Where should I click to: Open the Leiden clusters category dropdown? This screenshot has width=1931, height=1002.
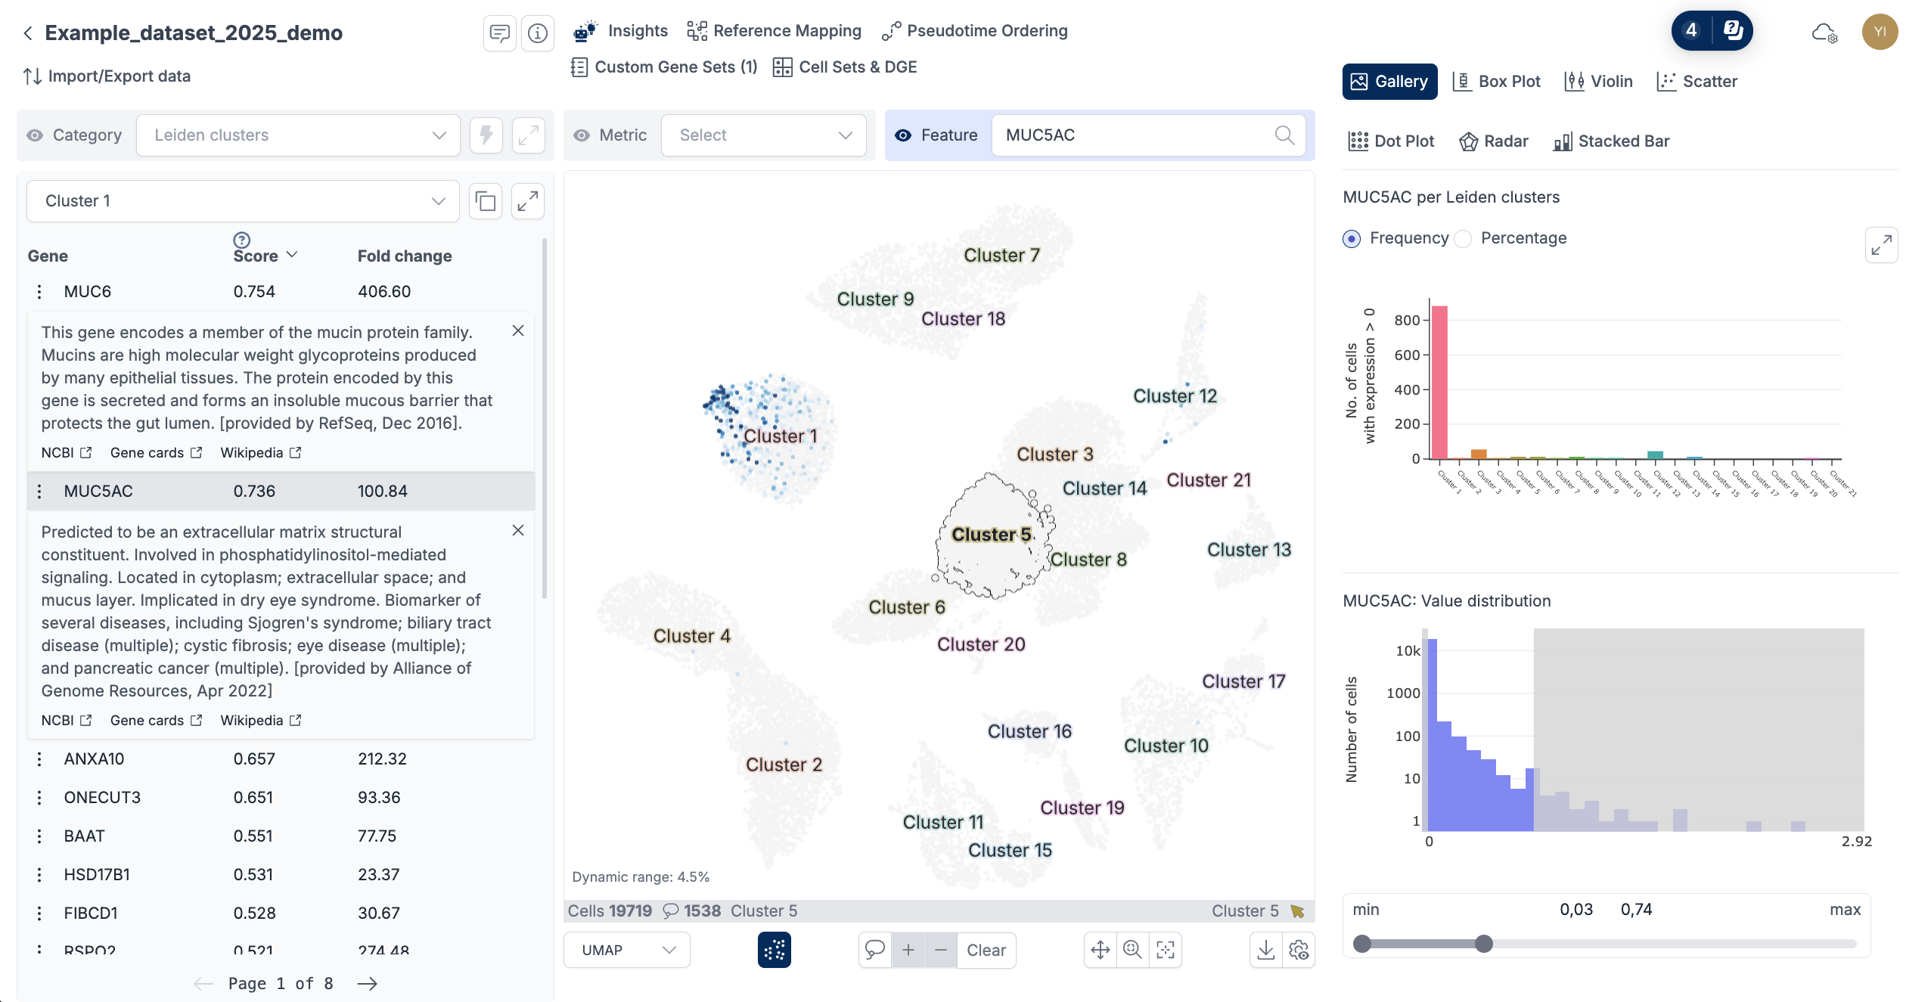click(x=298, y=135)
